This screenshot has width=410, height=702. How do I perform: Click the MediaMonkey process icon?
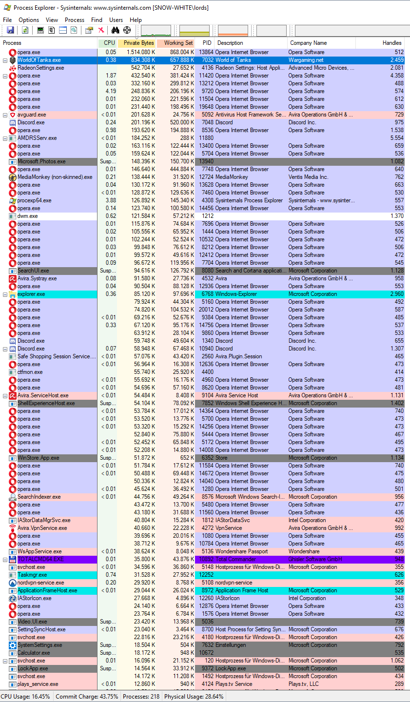(x=13, y=177)
